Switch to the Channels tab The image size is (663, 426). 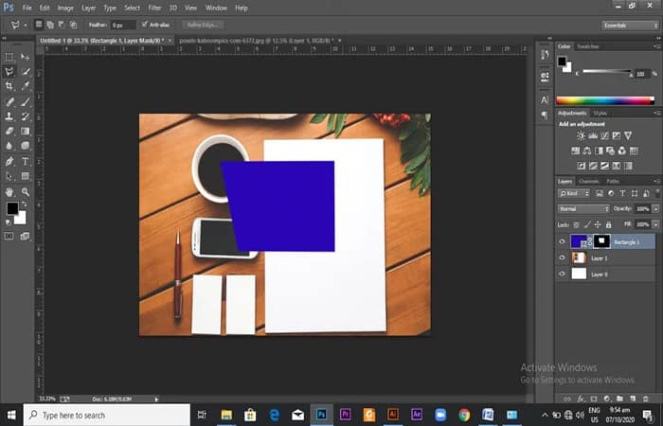(588, 181)
